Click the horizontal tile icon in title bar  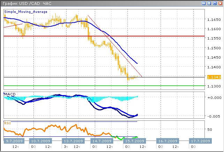point(209,3)
